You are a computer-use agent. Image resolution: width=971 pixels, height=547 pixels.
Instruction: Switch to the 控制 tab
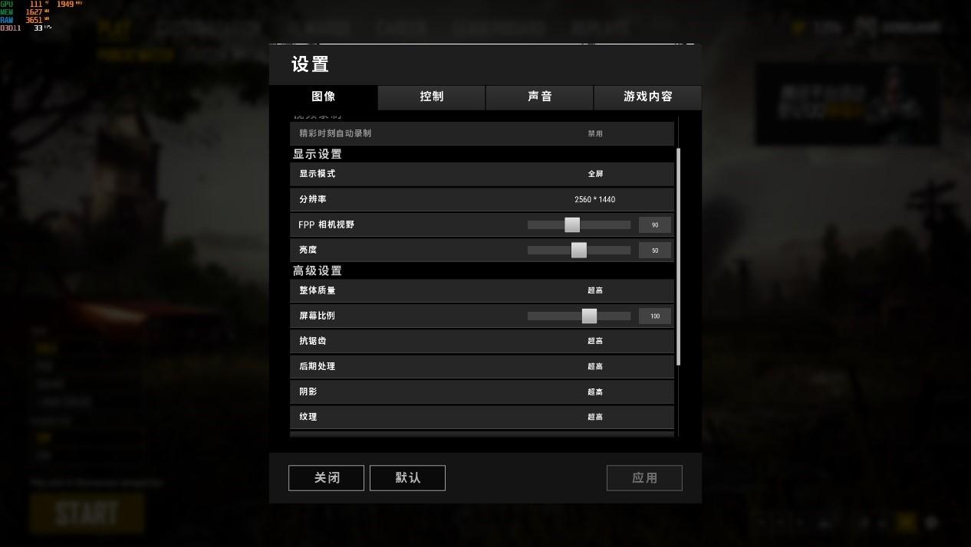coord(432,97)
